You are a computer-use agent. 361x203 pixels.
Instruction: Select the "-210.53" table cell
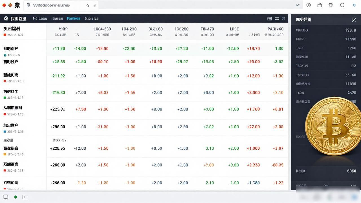point(58,92)
